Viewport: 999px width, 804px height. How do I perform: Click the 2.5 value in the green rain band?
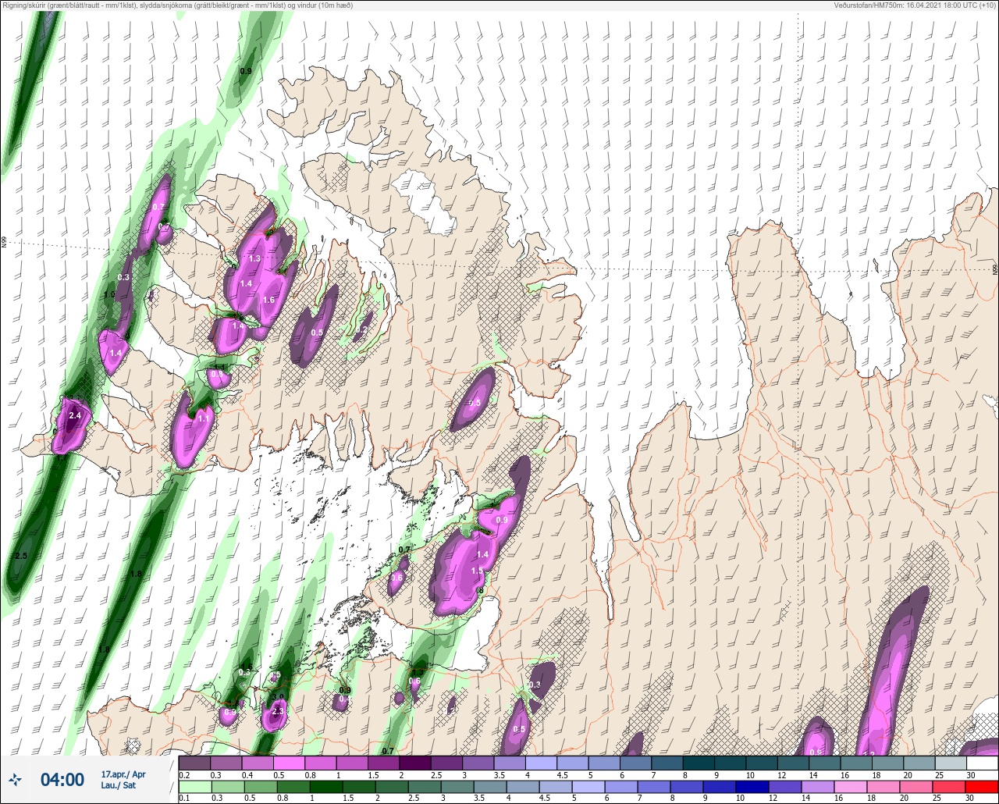(21, 556)
